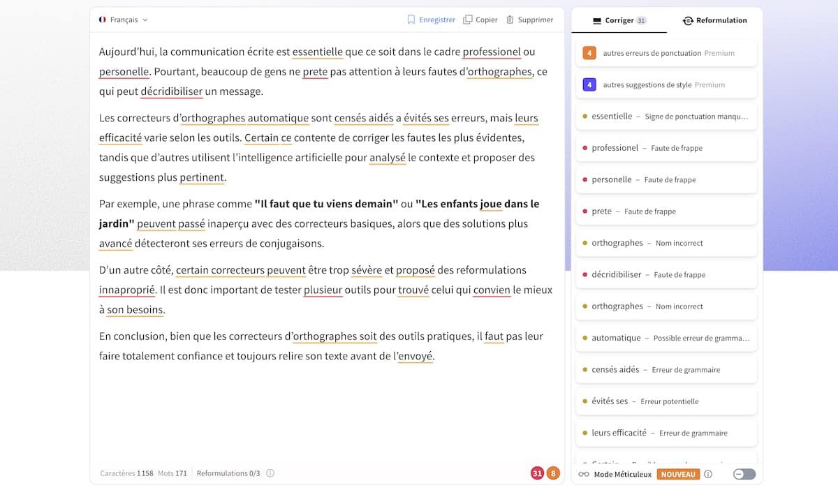
Task: Click the underlined word innaproprié in the text
Action: (x=127, y=290)
